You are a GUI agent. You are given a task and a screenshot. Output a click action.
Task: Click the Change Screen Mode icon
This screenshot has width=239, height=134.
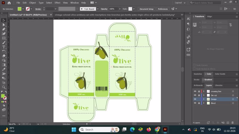coord(4,110)
